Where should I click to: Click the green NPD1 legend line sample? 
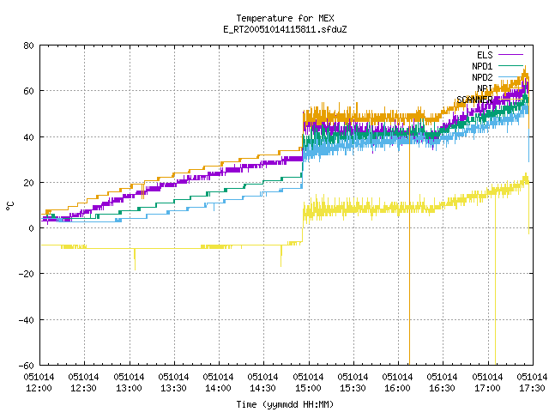coord(511,66)
